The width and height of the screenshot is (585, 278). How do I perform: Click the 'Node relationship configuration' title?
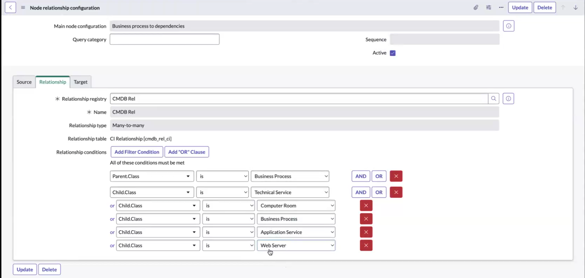pyautogui.click(x=65, y=8)
